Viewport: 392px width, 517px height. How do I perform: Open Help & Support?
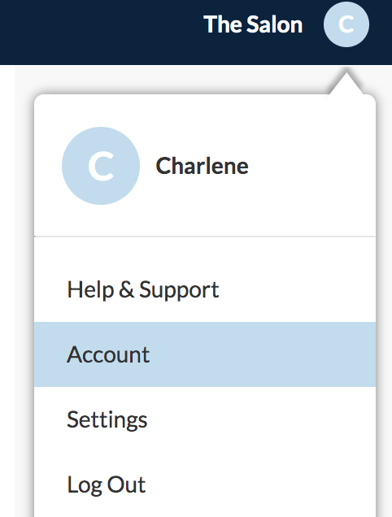(205, 289)
